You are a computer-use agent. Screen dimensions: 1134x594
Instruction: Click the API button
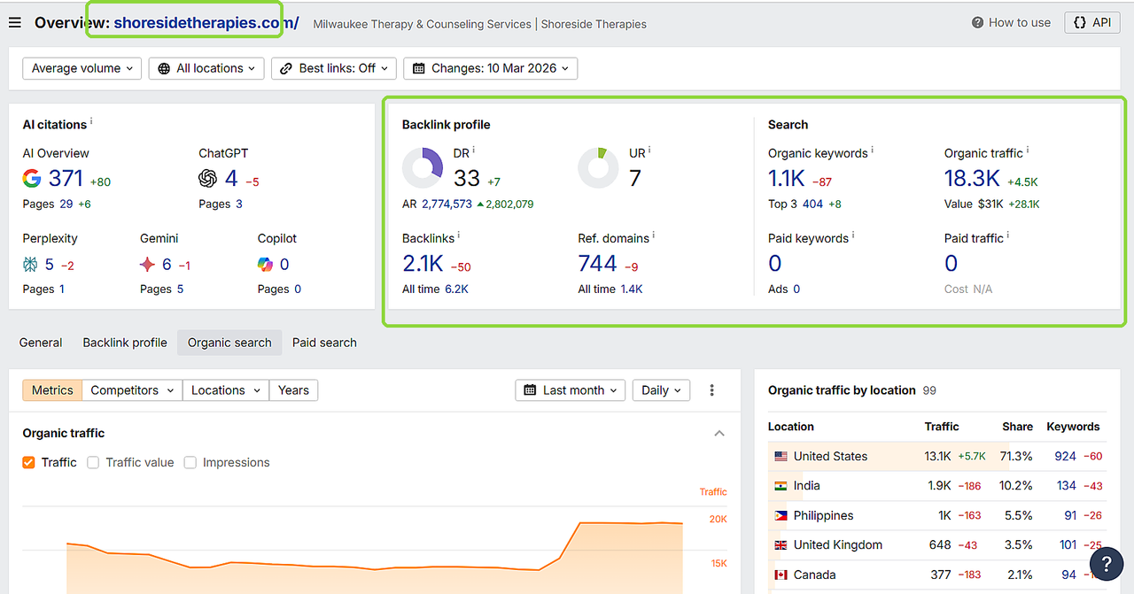(x=1092, y=23)
